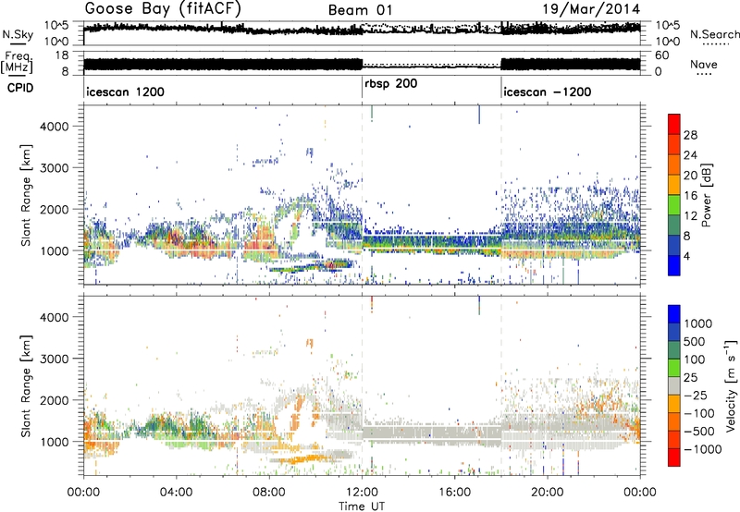
Task: Click the '24' power colorbar value
Action: [x=690, y=155]
